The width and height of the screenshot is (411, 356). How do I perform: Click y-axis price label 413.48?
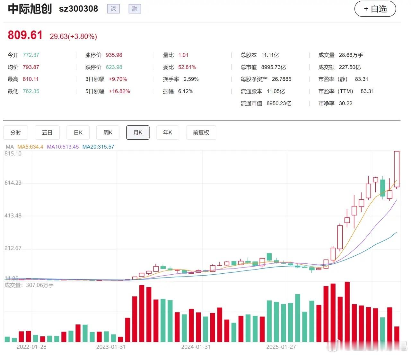pos(13,215)
